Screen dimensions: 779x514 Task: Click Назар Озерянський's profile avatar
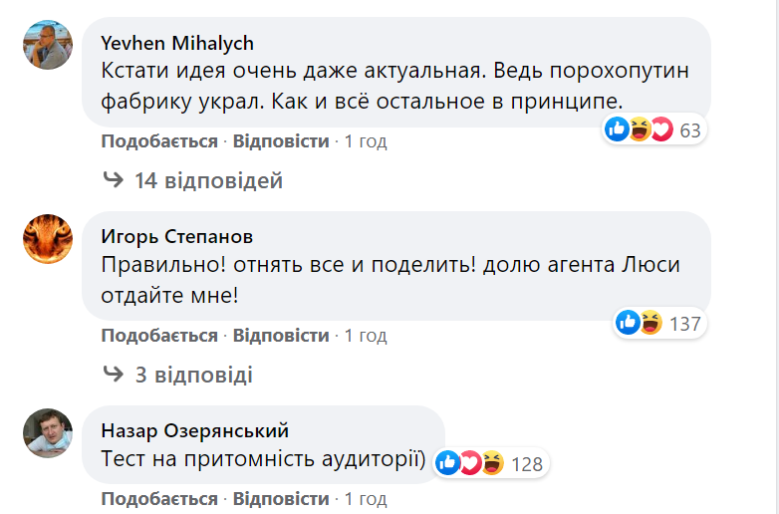[47, 432]
